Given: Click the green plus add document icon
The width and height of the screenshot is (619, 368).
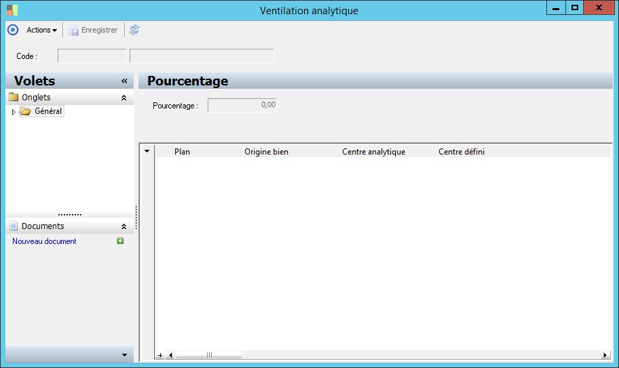Looking at the screenshot, I should (x=120, y=241).
